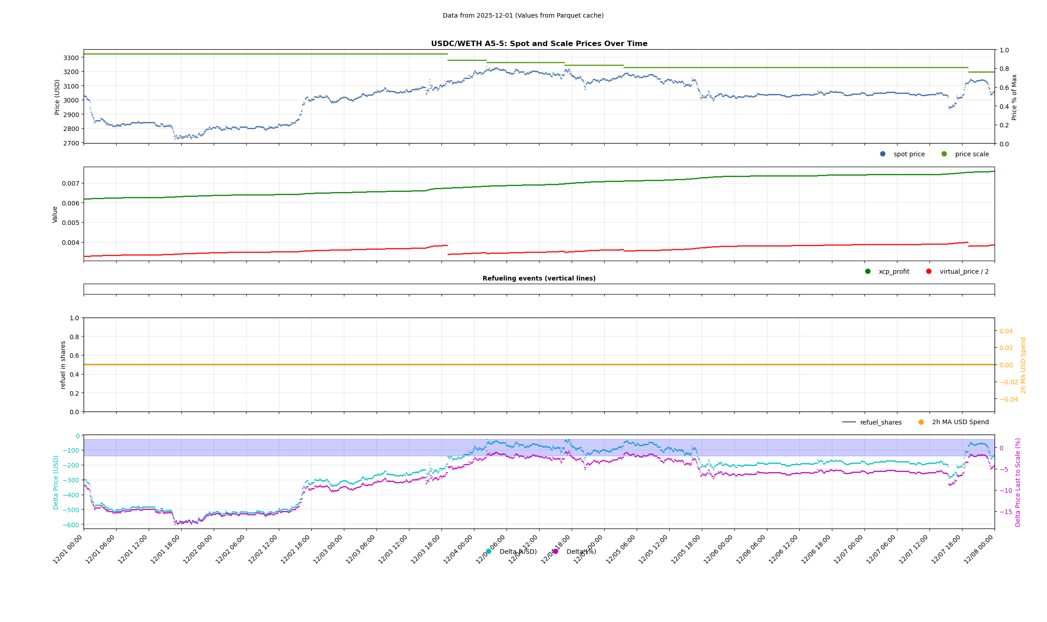This screenshot has height=622, width=1047.
Task: Click the refuel_shares legend line sample
Action: (849, 422)
